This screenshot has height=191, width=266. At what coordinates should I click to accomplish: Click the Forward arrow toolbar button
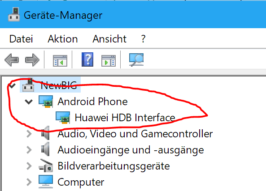pos(32,60)
